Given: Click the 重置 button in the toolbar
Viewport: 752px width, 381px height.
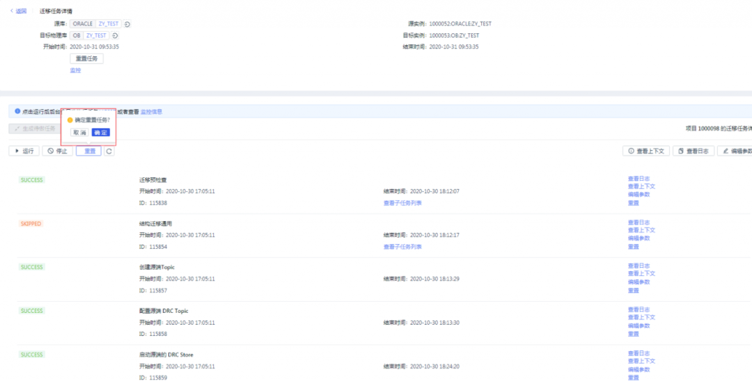Looking at the screenshot, I should pos(88,151).
